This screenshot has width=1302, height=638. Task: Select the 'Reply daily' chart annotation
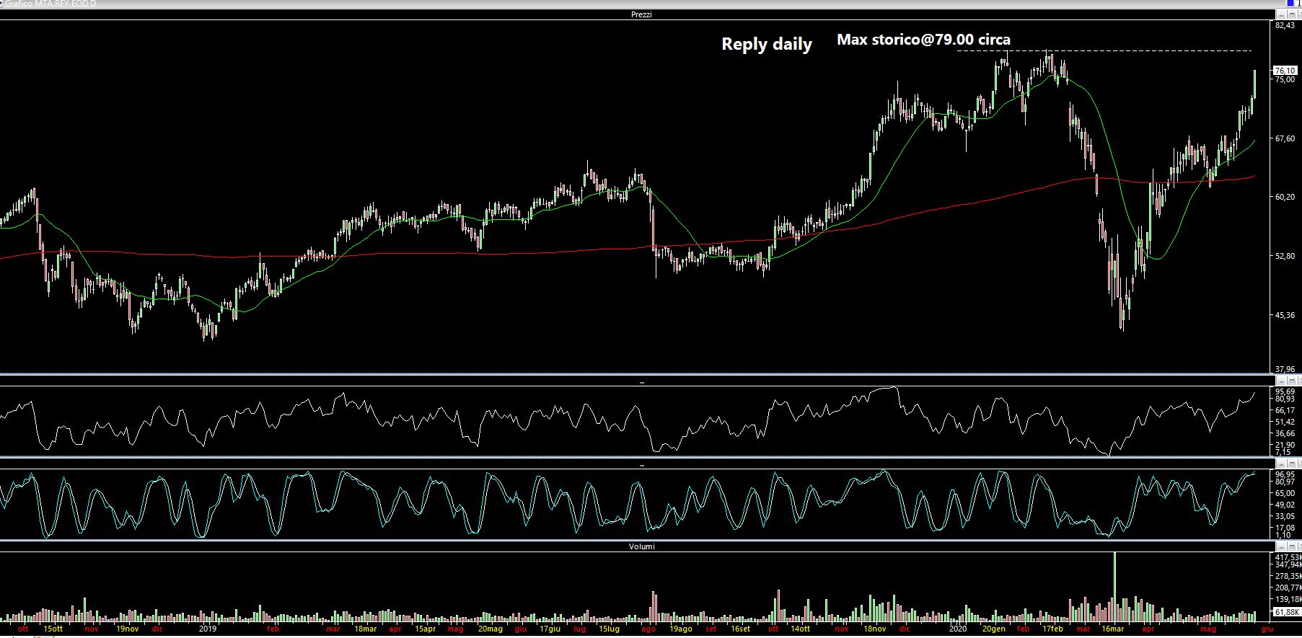point(767,45)
